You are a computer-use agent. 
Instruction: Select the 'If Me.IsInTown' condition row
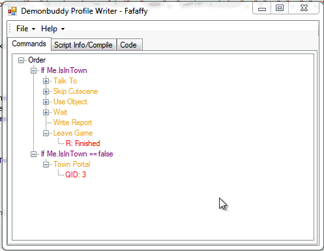click(x=64, y=70)
